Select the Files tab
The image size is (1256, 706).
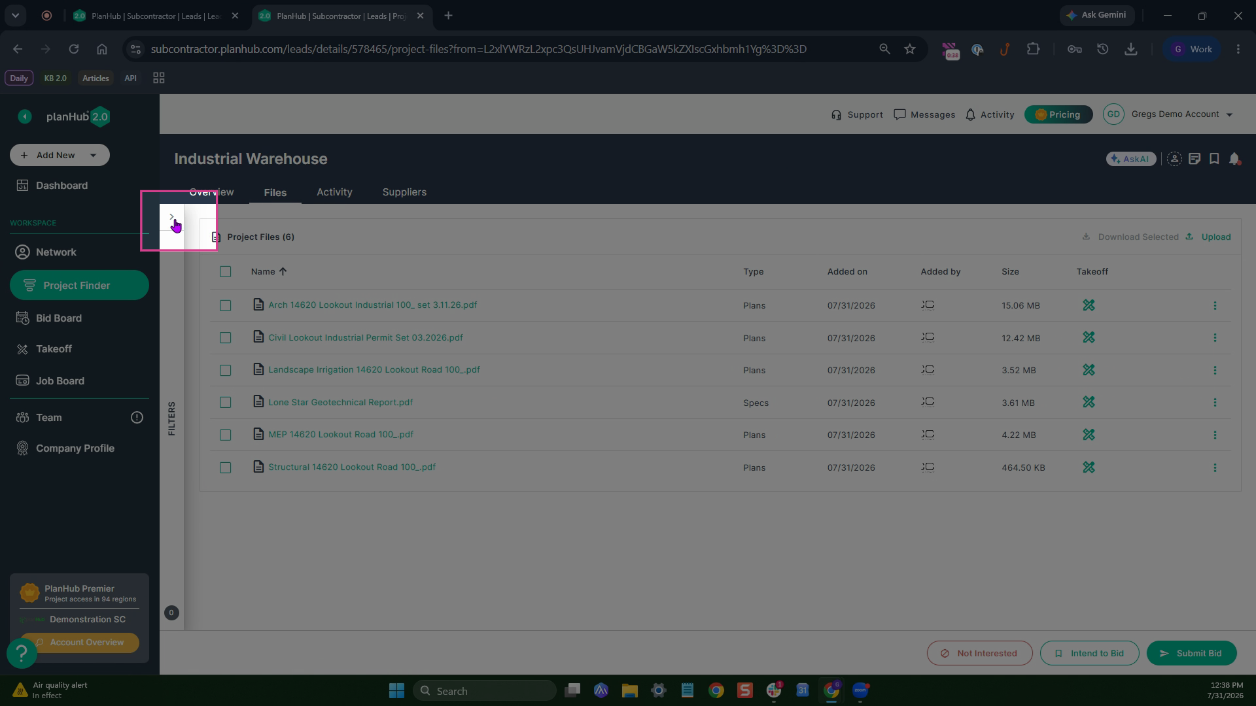coord(275,192)
